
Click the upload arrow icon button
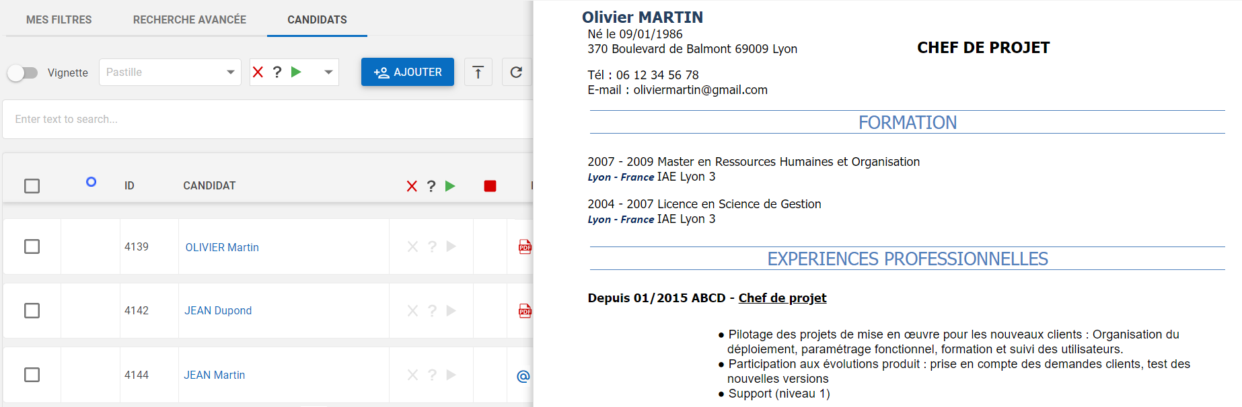tap(478, 73)
